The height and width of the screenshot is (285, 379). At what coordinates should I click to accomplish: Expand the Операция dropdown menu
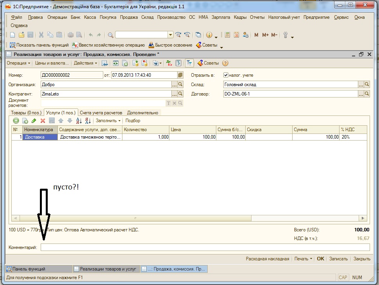tap(18, 63)
